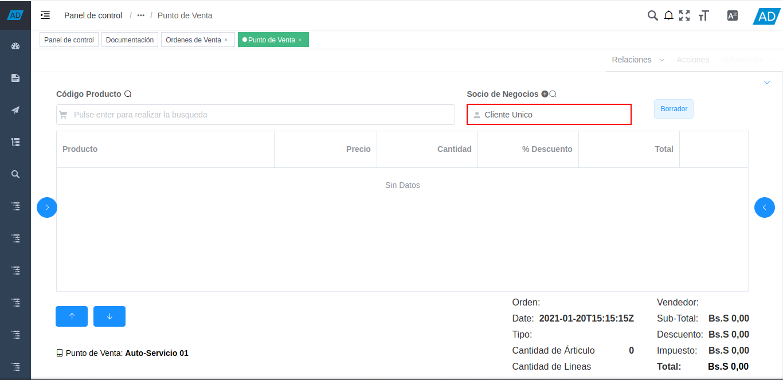783x380 pixels.
Task: Expand the left side panel via blue chevron
Action: click(x=46, y=207)
